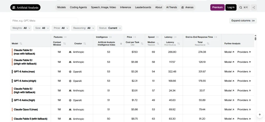The width and height of the screenshot is (265, 122).
Task: Open Status Current dropdown
Action: [109, 28]
